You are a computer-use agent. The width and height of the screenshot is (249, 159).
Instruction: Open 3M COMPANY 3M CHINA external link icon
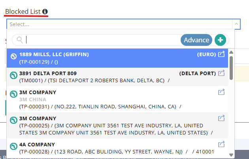(221, 92)
